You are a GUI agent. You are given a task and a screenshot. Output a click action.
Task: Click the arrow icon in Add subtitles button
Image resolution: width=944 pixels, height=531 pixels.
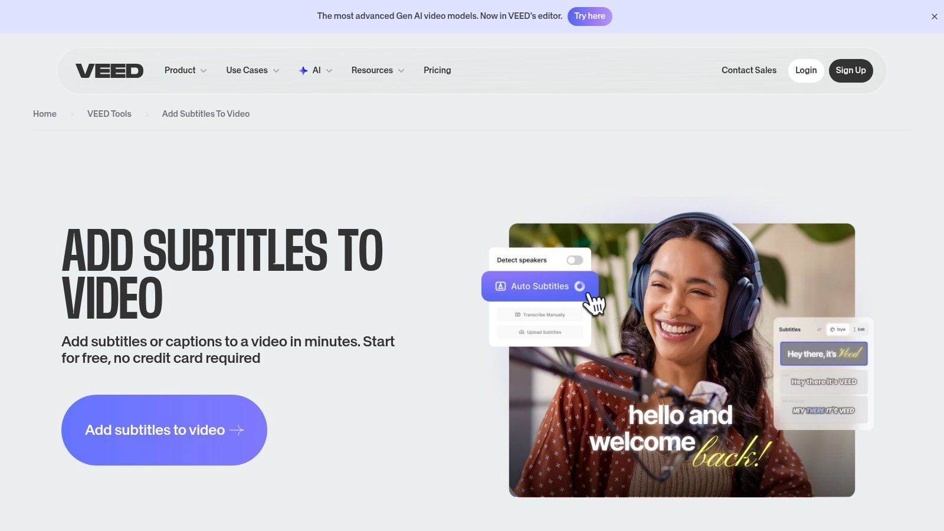click(237, 430)
